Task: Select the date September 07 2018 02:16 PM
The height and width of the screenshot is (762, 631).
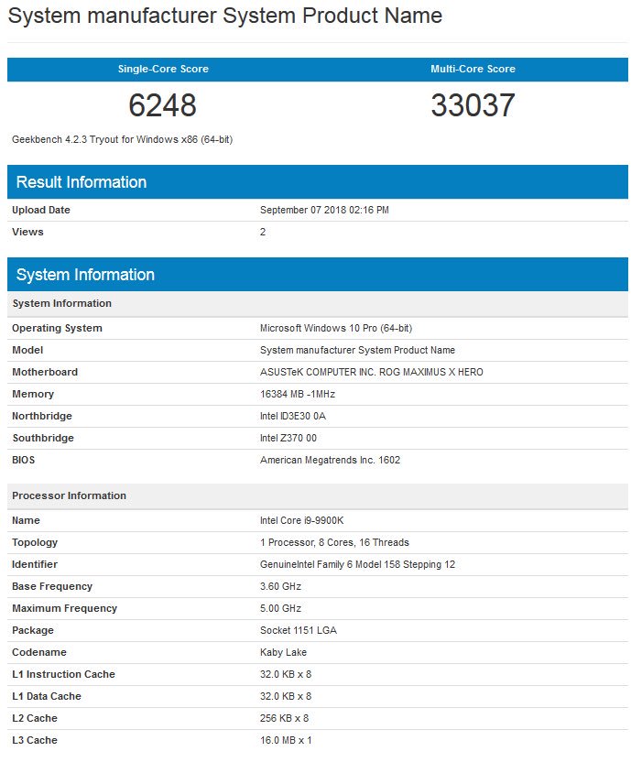Action: click(324, 210)
